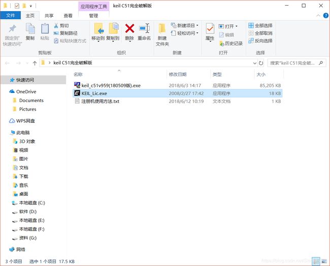The width and height of the screenshot is (330, 266).
Task: Switch to Home (主页) tab
Action: (30, 16)
